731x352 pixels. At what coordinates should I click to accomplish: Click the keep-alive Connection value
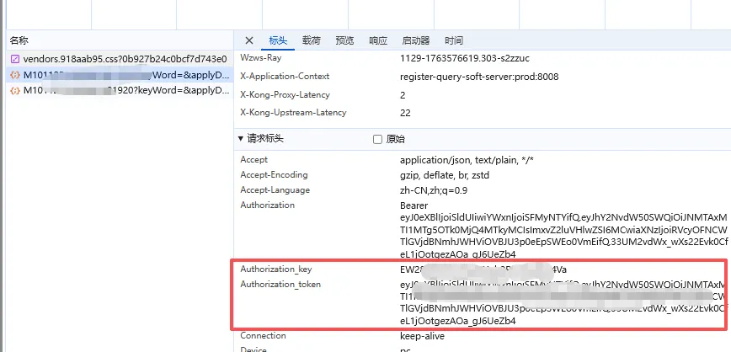pos(423,336)
